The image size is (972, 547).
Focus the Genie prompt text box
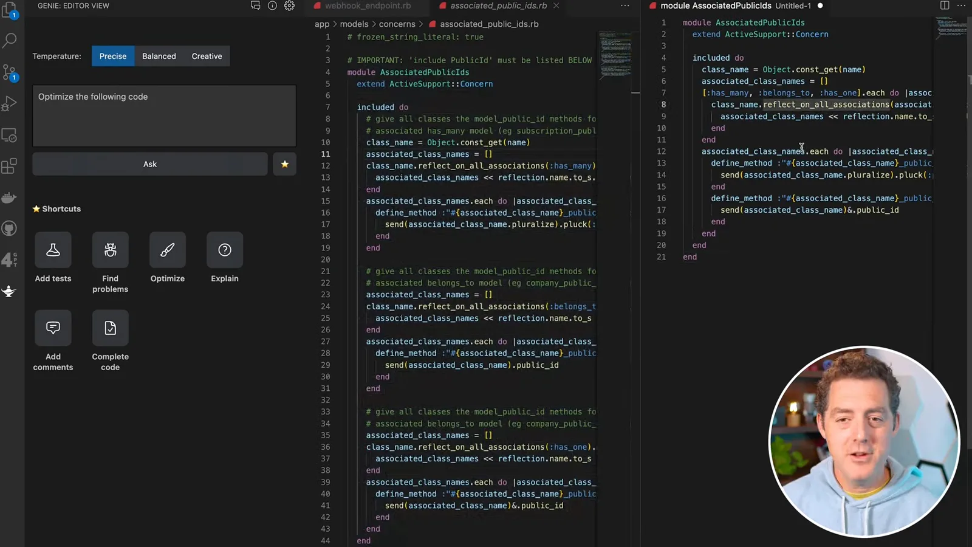[164, 115]
